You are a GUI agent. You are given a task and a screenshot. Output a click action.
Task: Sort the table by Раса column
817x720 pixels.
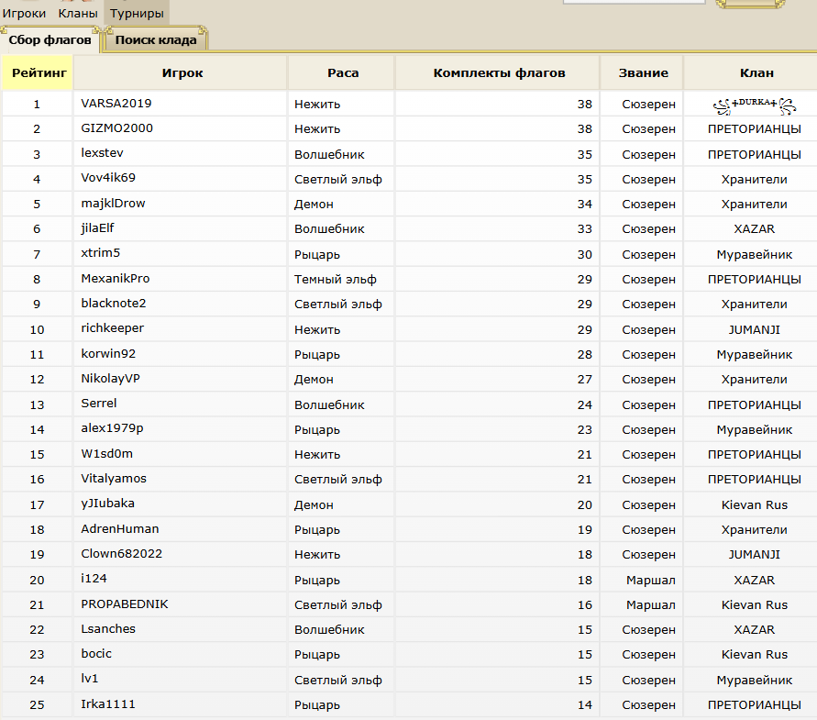[x=343, y=72]
